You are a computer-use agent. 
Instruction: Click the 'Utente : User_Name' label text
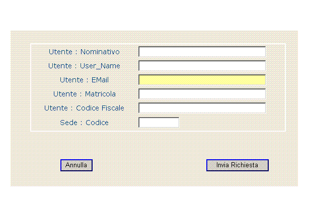point(84,66)
